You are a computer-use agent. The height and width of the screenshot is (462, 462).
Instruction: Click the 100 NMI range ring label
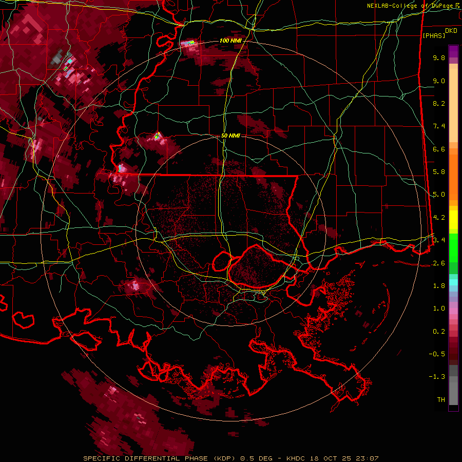click(230, 41)
